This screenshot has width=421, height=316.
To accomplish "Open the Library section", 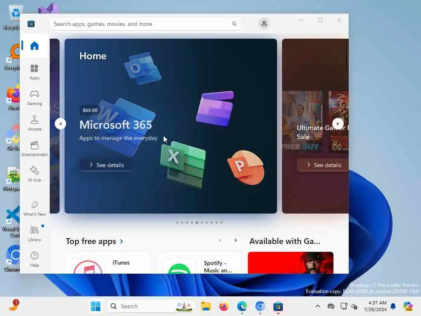I will pos(35,234).
